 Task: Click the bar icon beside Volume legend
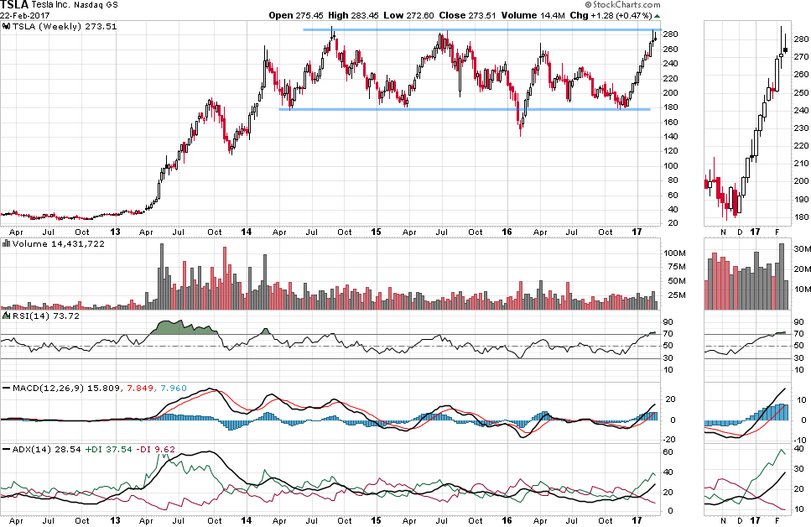coord(6,243)
